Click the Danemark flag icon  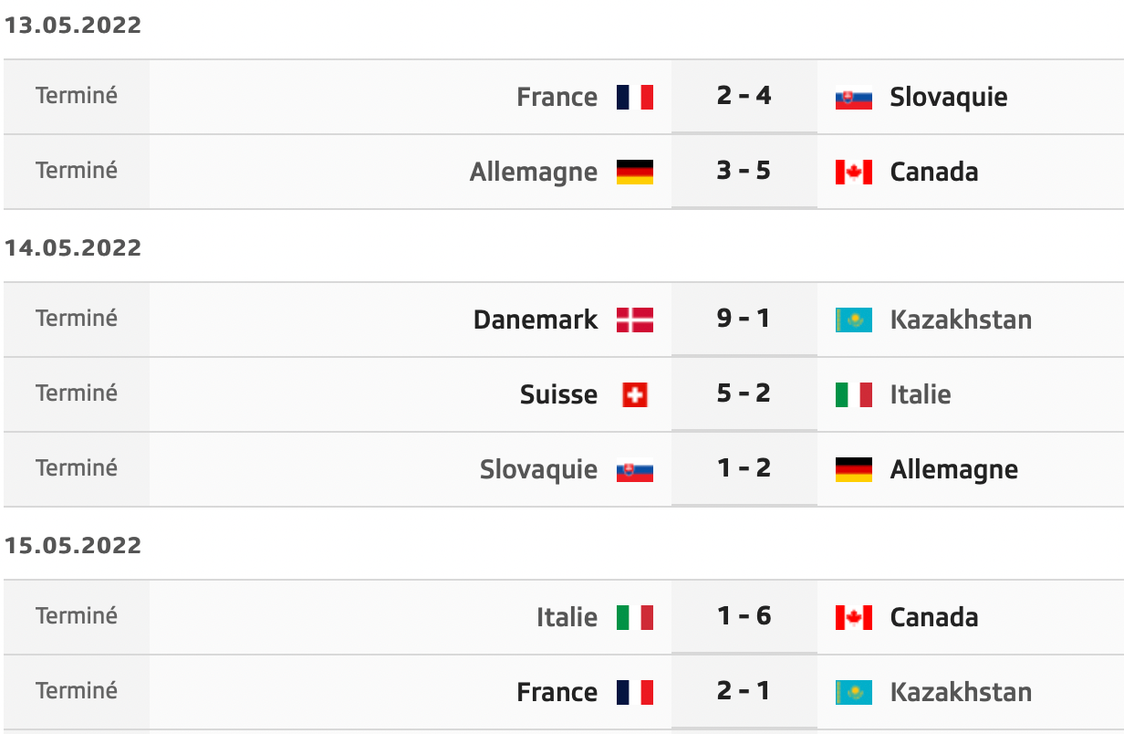pyautogui.click(x=635, y=320)
